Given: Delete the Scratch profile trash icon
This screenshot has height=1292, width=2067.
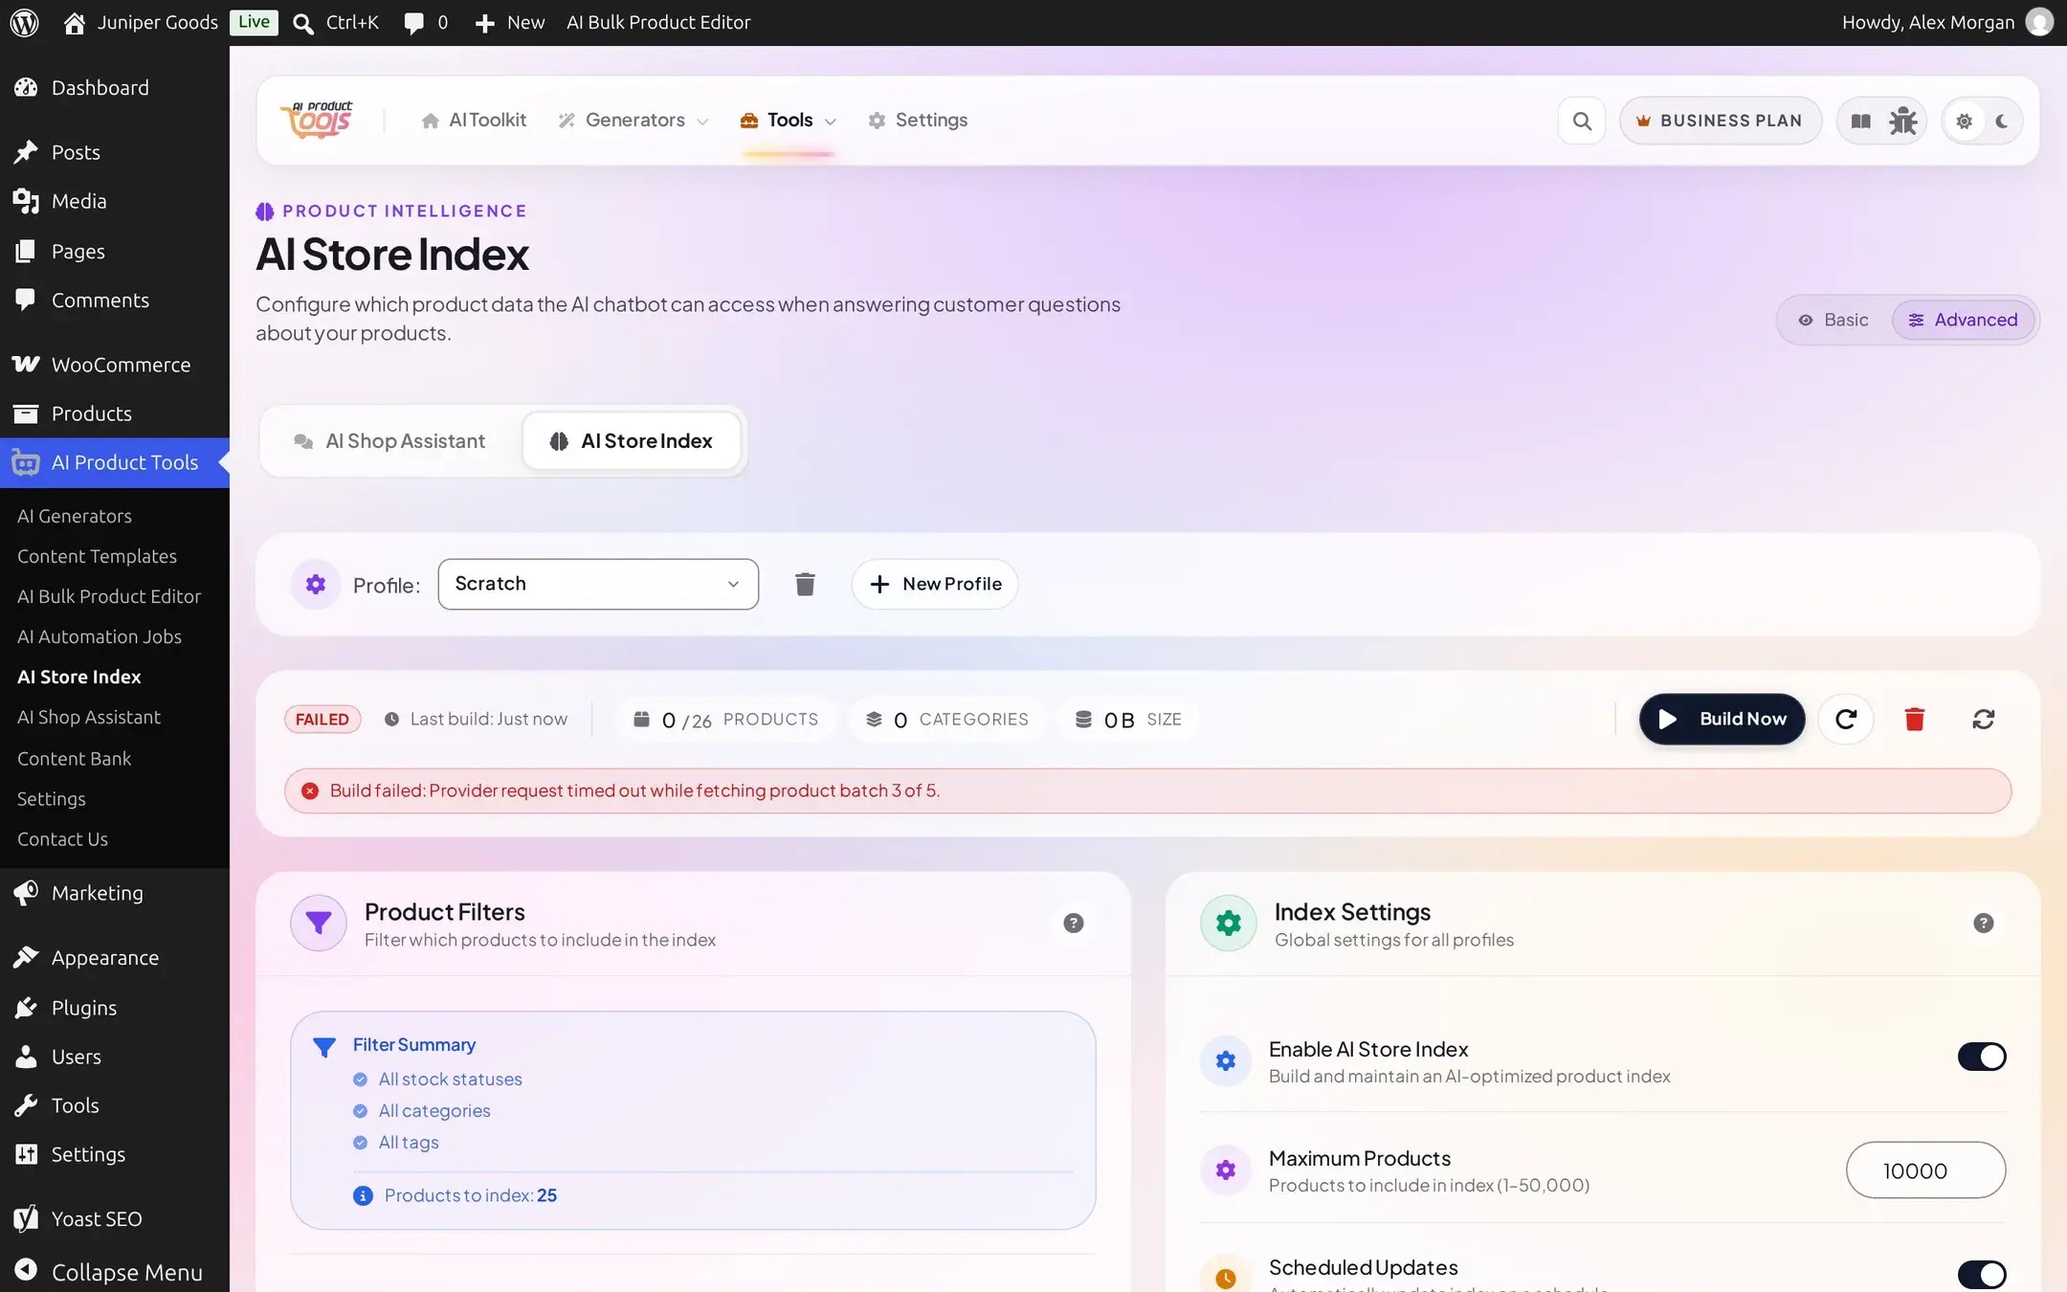Looking at the screenshot, I should click(805, 584).
